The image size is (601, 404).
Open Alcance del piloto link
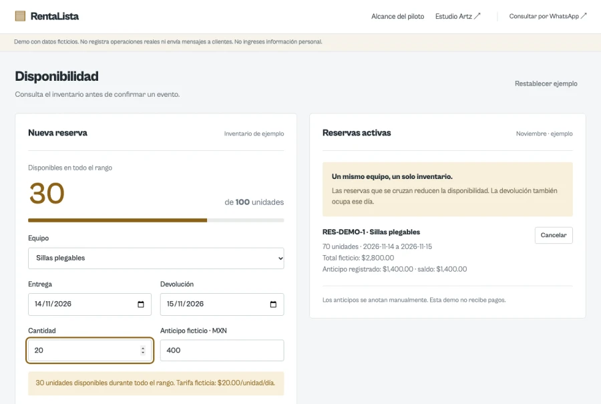tap(397, 17)
